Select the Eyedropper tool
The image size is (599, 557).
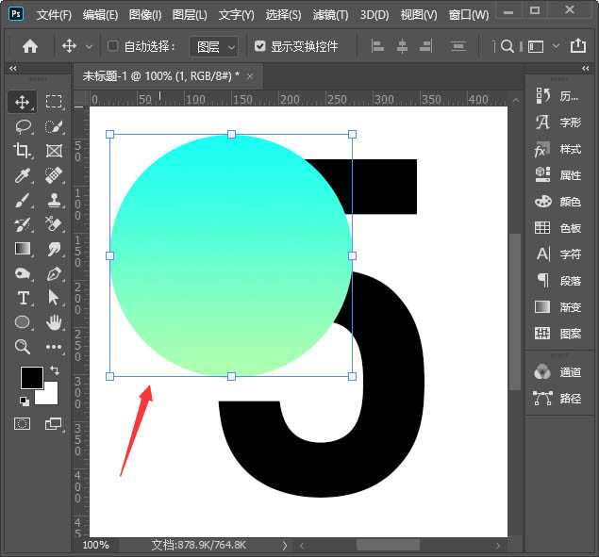click(23, 175)
